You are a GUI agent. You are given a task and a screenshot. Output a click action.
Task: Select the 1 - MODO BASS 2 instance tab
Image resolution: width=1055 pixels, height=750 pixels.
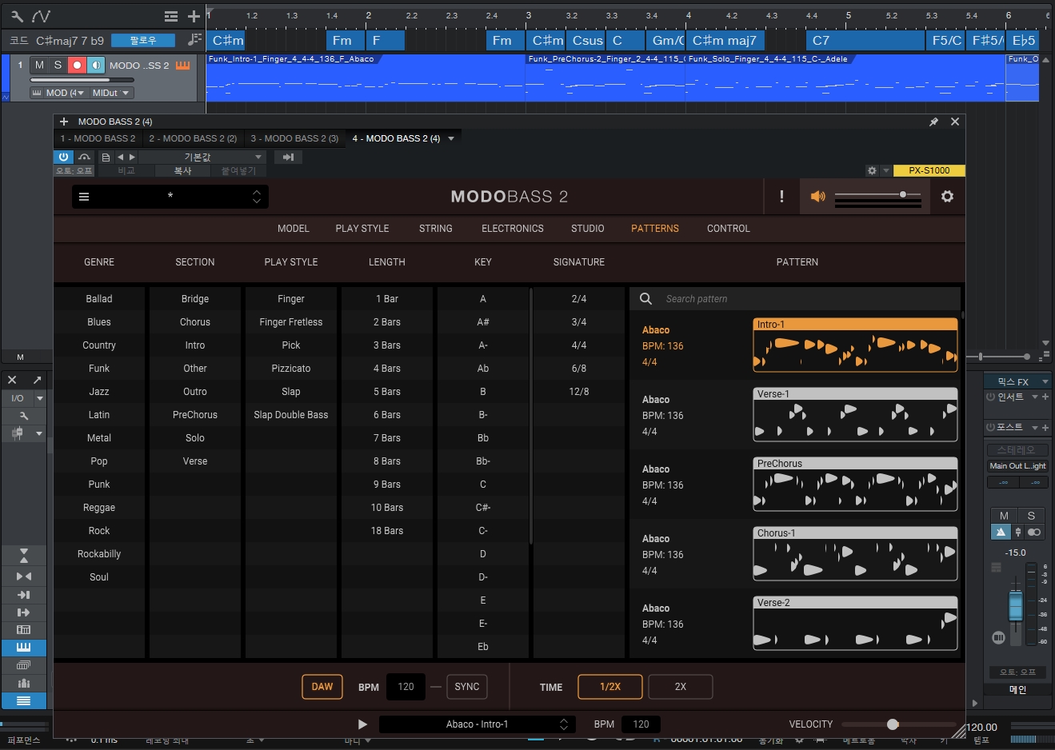[x=98, y=138]
